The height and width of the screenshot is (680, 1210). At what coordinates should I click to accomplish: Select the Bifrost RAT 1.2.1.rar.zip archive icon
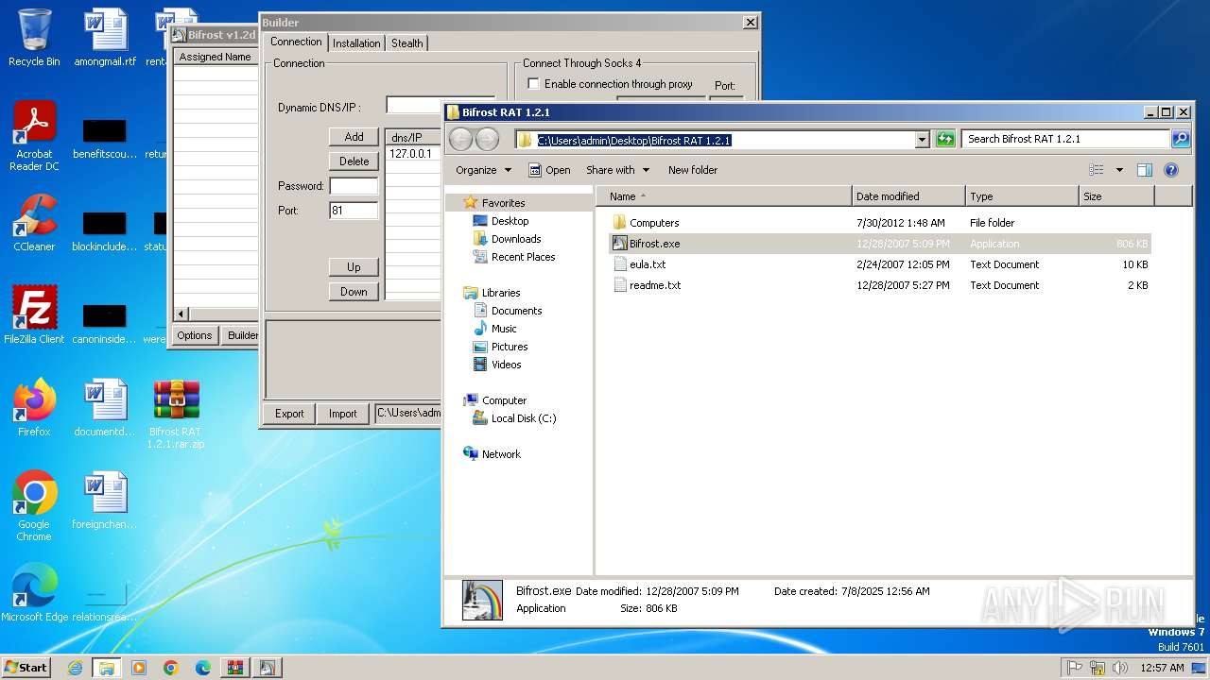(176, 414)
